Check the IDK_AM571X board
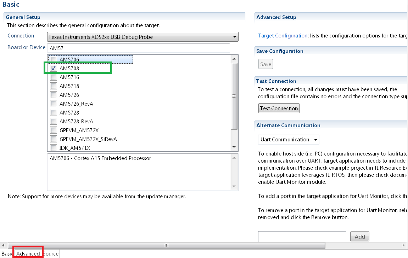 pos(53,148)
